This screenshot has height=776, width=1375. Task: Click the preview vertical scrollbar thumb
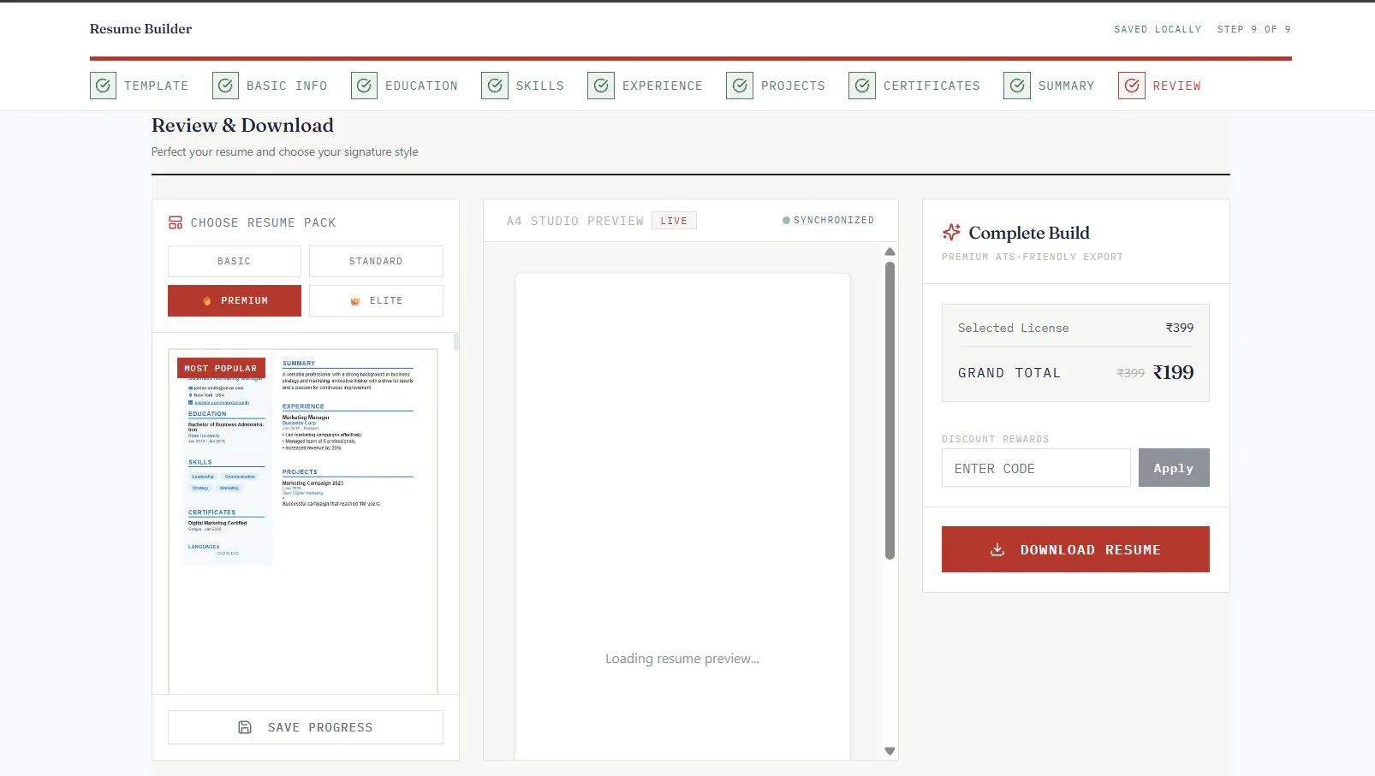890,411
